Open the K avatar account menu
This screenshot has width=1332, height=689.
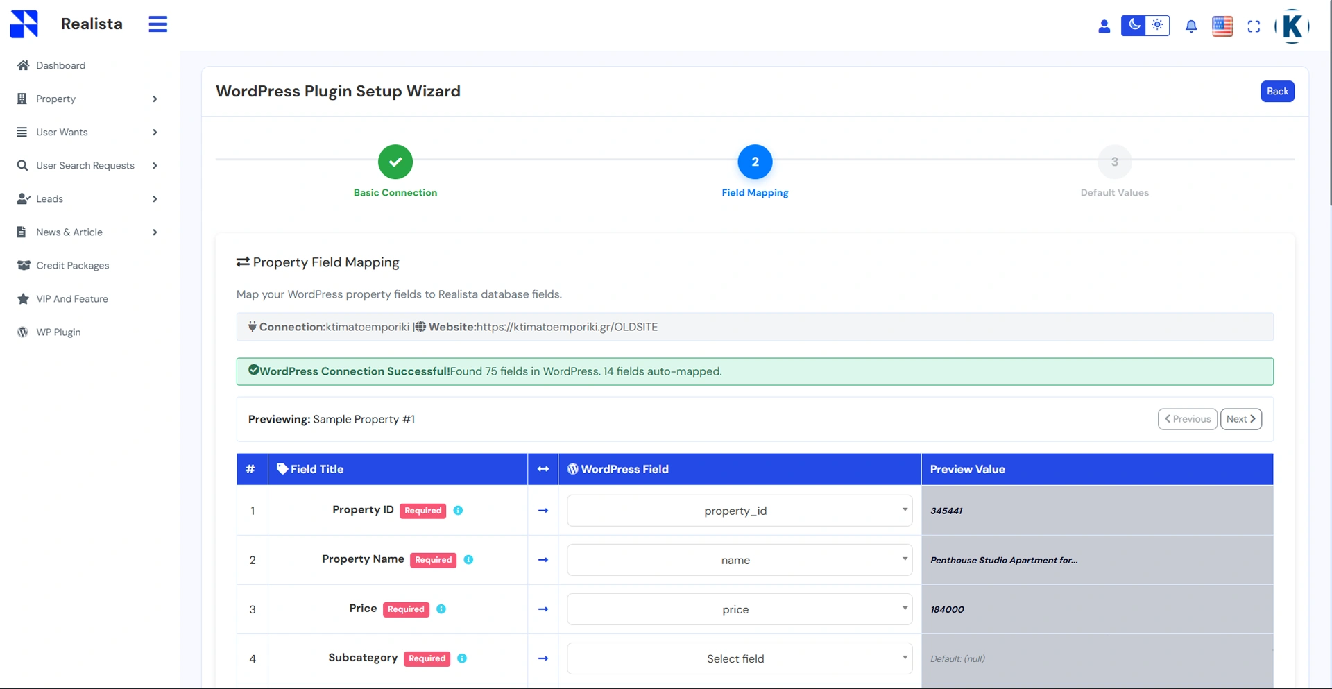click(1292, 26)
